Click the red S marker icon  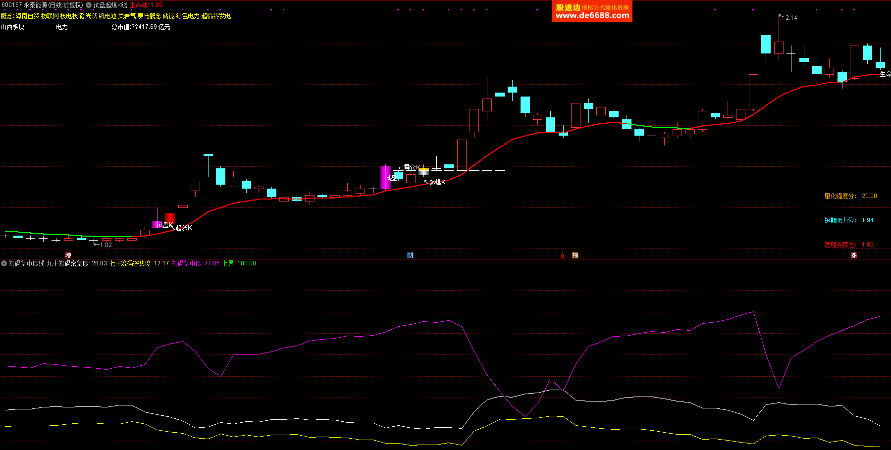pyautogui.click(x=563, y=256)
